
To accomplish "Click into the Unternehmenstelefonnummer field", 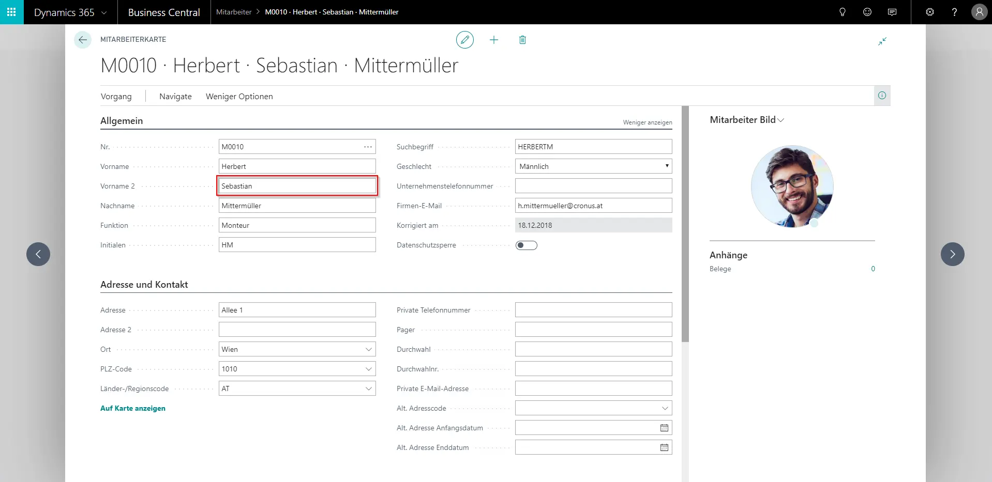I will click(594, 186).
